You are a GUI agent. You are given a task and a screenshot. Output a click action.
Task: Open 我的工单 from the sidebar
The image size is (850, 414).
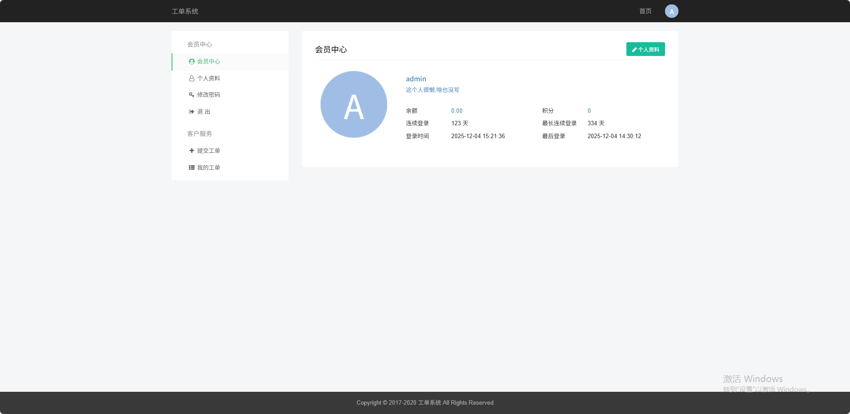(x=208, y=168)
